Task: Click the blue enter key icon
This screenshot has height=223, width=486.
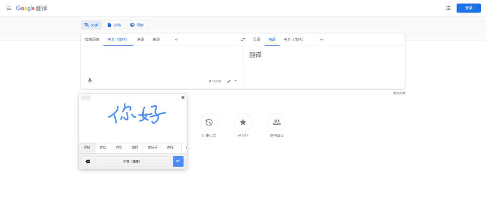Action: click(178, 161)
